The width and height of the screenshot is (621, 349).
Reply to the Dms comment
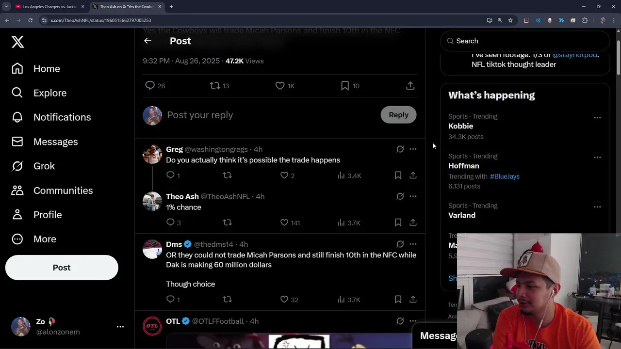coord(170,300)
